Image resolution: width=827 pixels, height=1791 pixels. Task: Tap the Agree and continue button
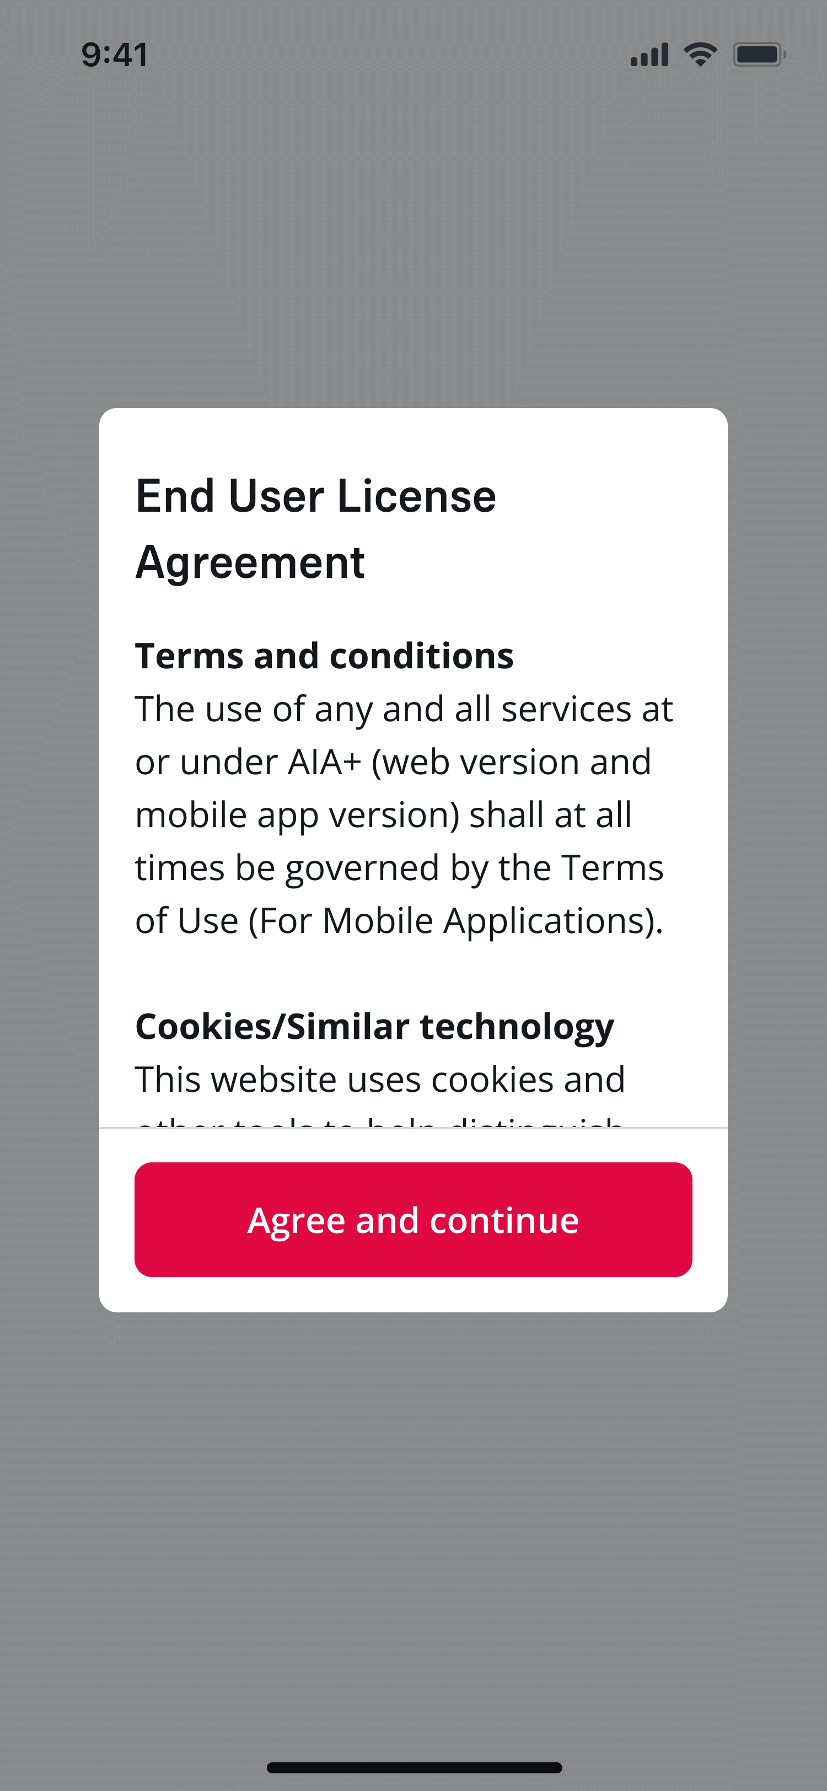coord(413,1220)
